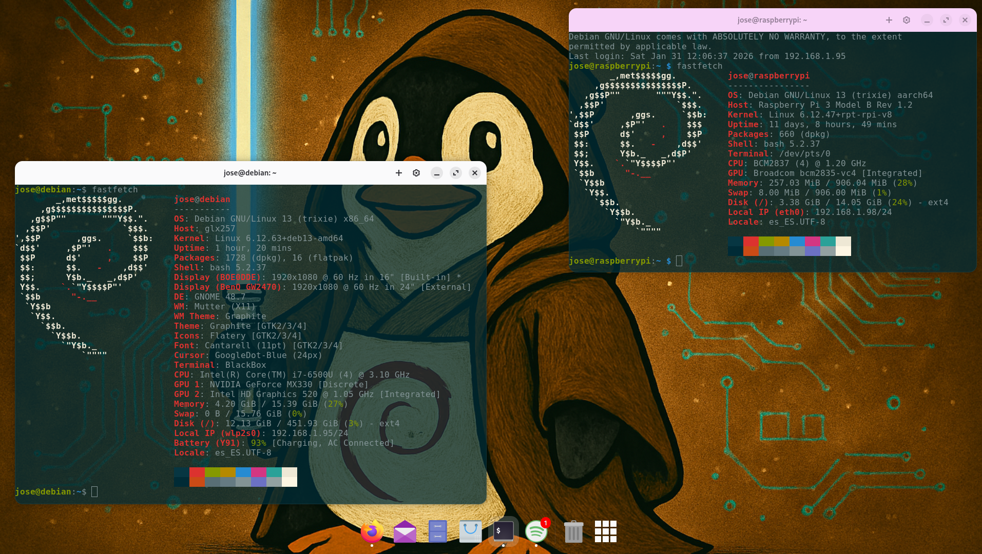Maximize the jose@raspberrypi terminal window
Screen dimensions: 982x554
[x=946, y=20]
